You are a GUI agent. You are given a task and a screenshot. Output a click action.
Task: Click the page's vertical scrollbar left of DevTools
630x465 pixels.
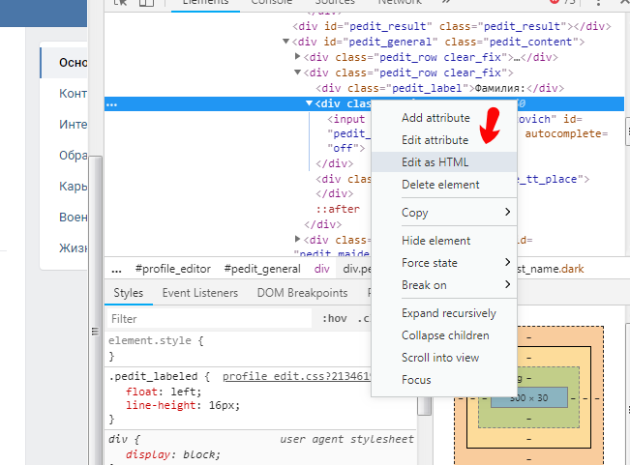coord(95,310)
